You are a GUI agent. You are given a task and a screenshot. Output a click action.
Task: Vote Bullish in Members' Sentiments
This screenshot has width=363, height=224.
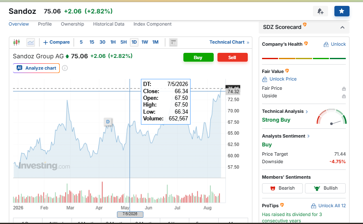click(325, 188)
